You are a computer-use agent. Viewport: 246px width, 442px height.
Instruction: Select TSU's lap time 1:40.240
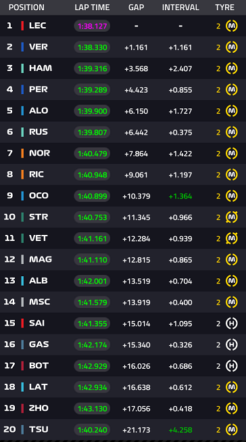(x=92, y=430)
